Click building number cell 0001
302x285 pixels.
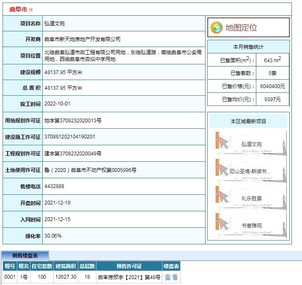click(10, 277)
